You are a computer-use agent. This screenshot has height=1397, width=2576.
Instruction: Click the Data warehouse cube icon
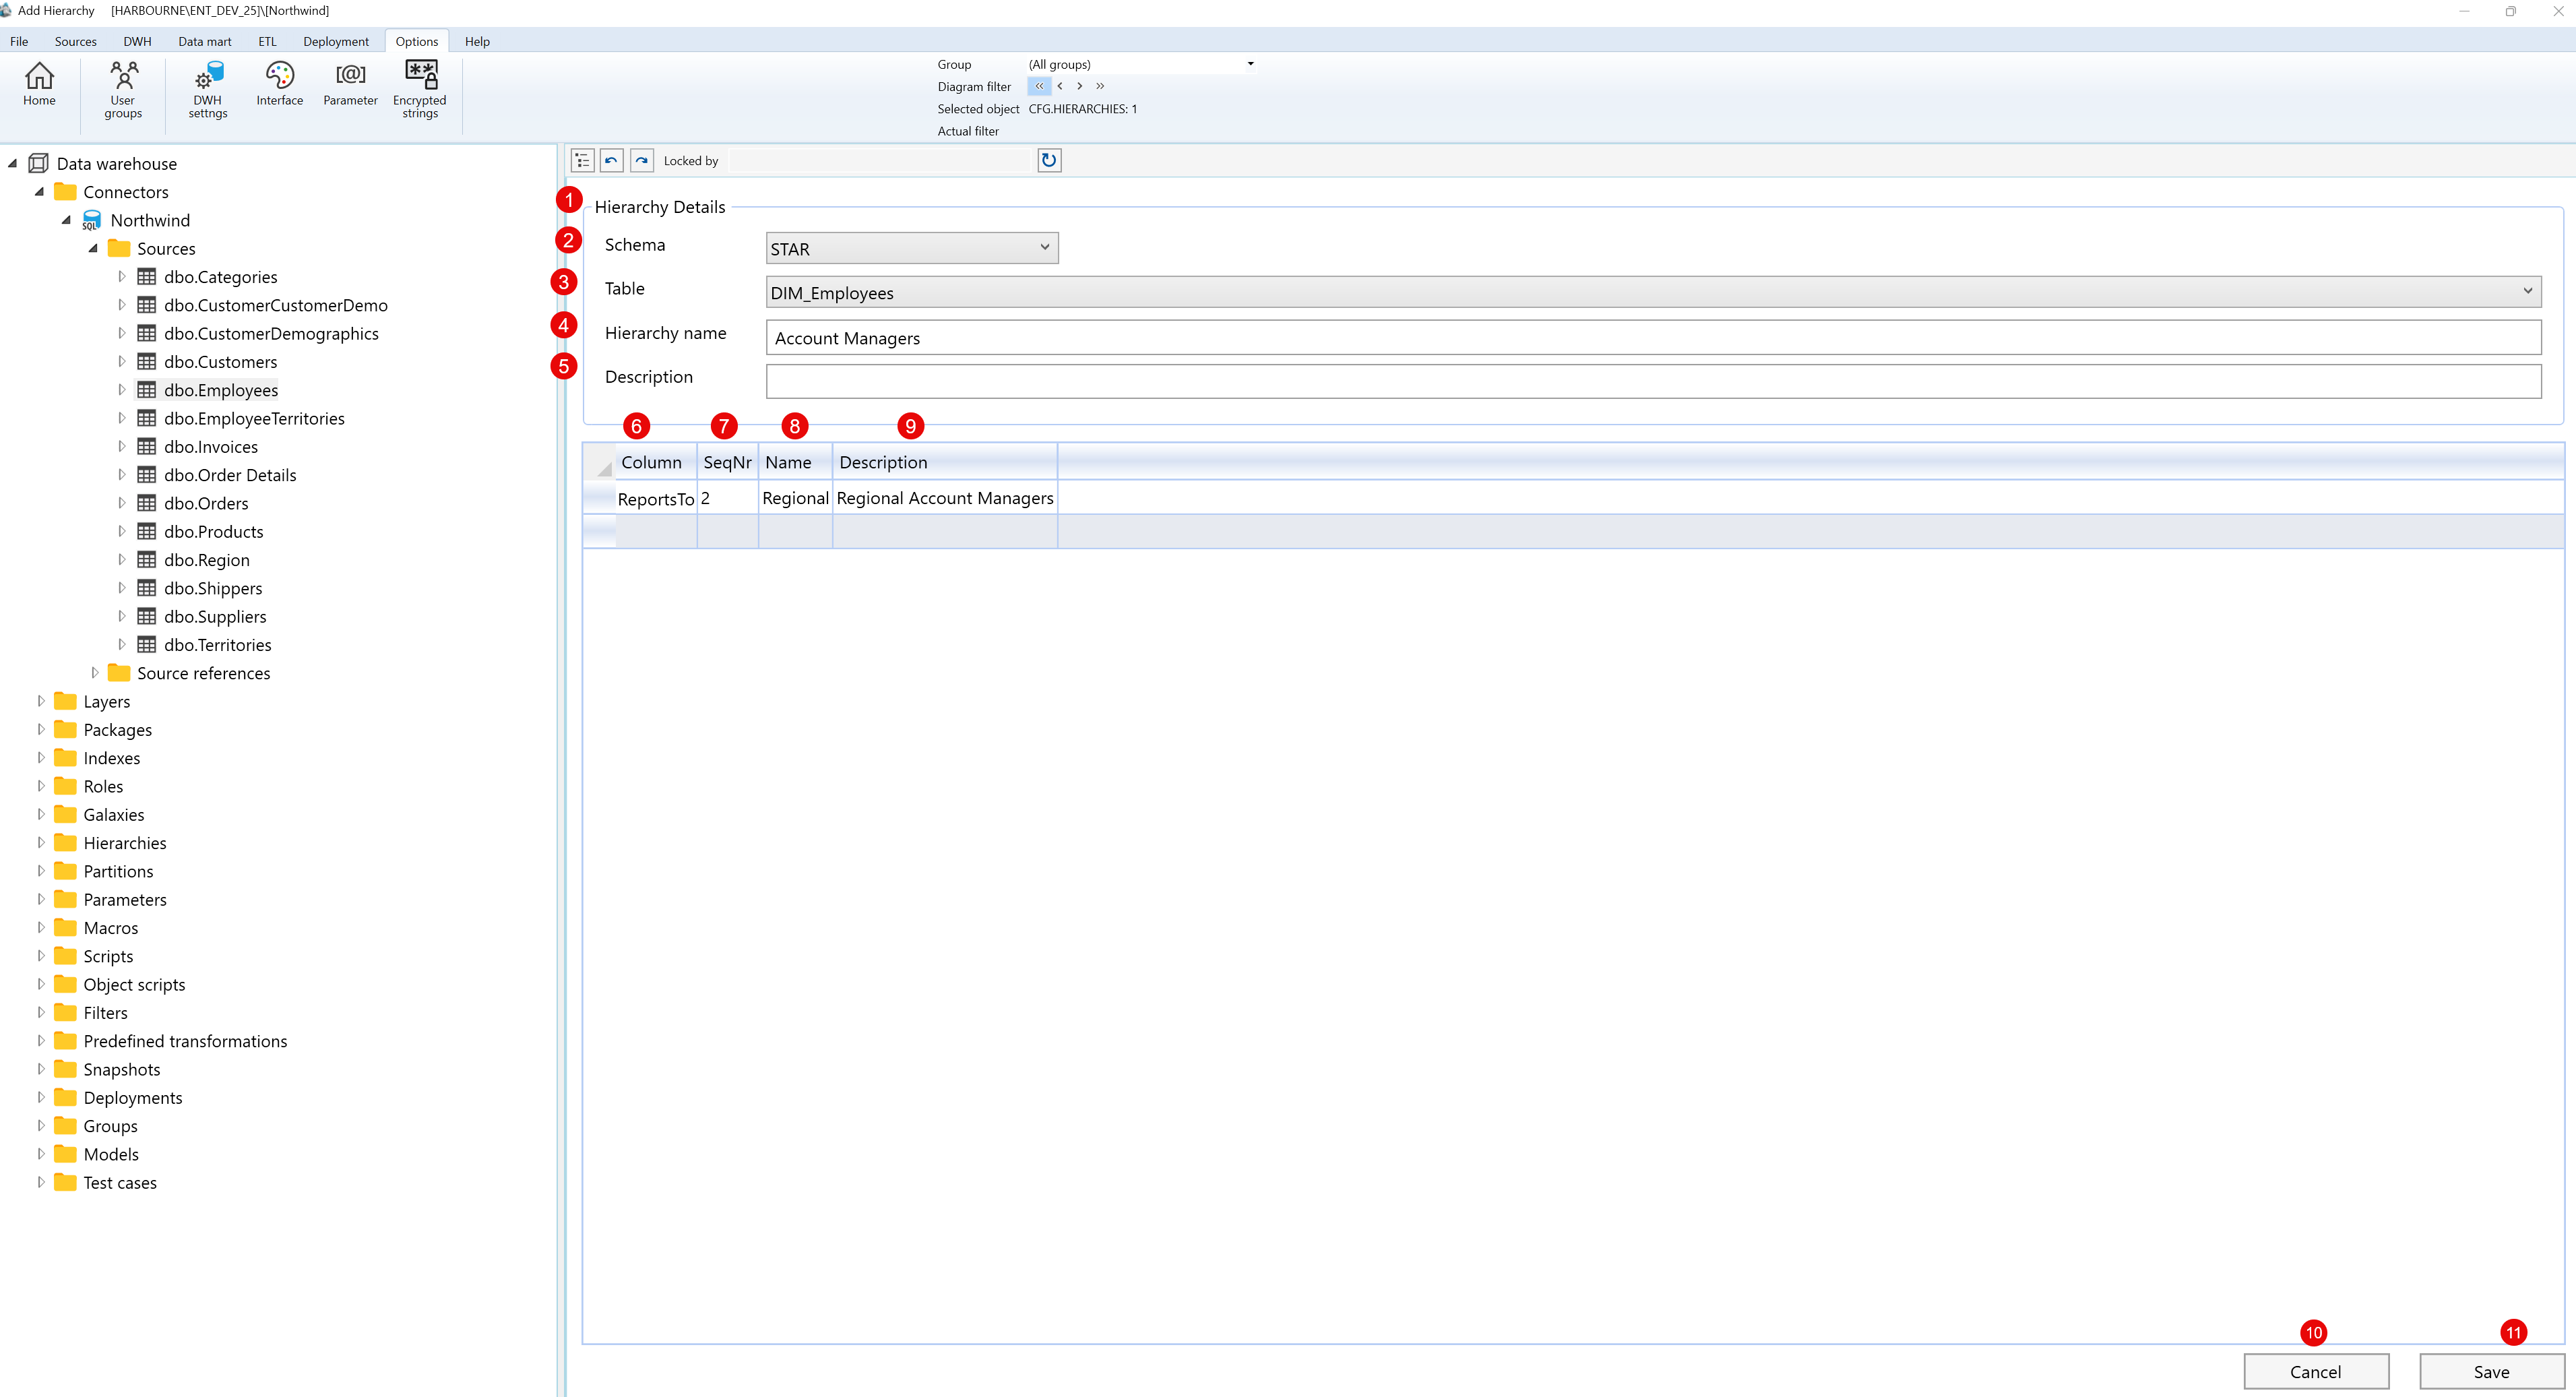click(x=38, y=163)
